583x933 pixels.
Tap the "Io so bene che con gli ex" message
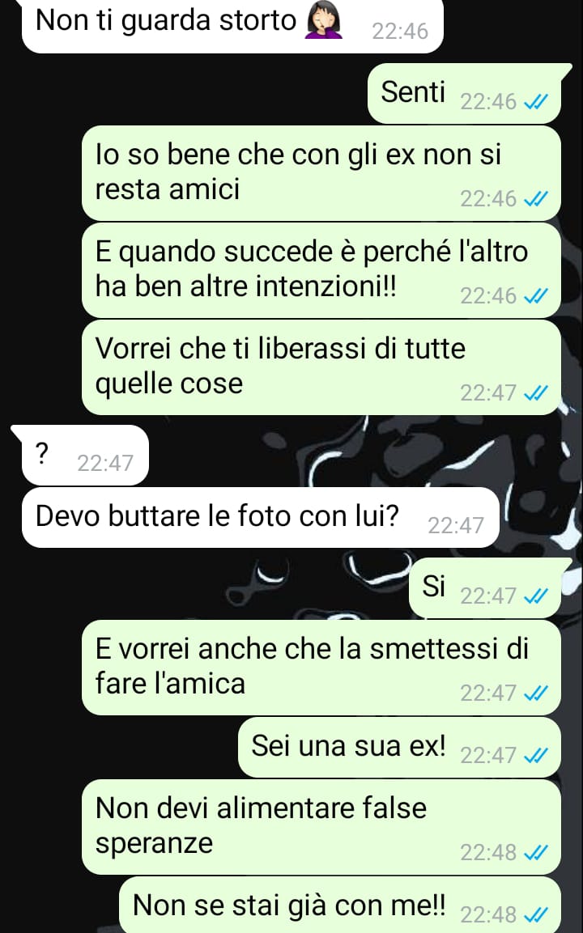click(321, 173)
